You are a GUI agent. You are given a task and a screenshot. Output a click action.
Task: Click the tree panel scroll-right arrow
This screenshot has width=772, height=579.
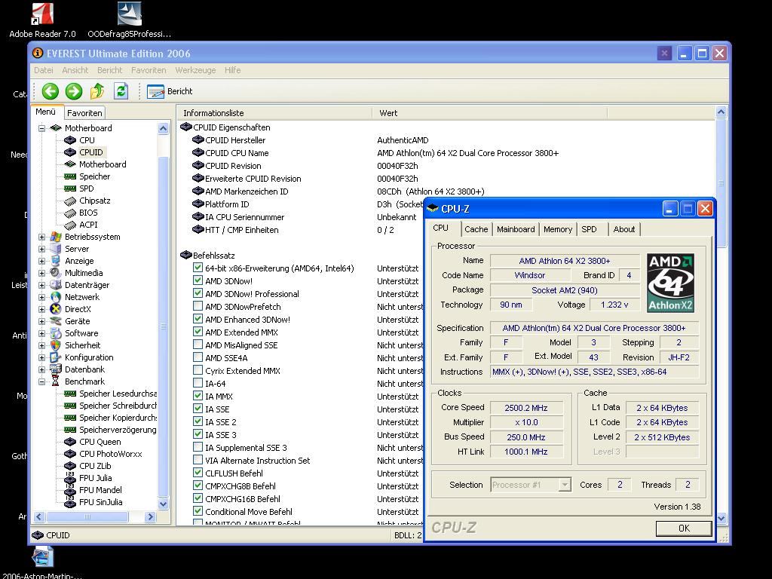151,517
